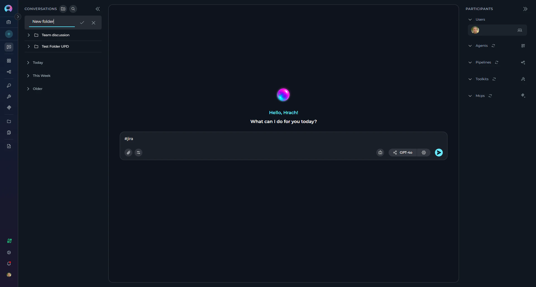Expand the Older conversations group
Viewport: 536px width, 287px height.
point(28,89)
